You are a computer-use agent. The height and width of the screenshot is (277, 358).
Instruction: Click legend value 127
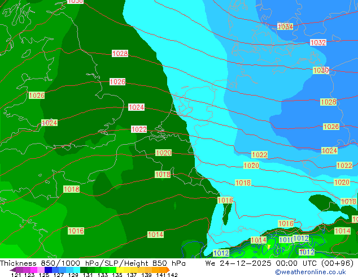[x=59, y=275]
